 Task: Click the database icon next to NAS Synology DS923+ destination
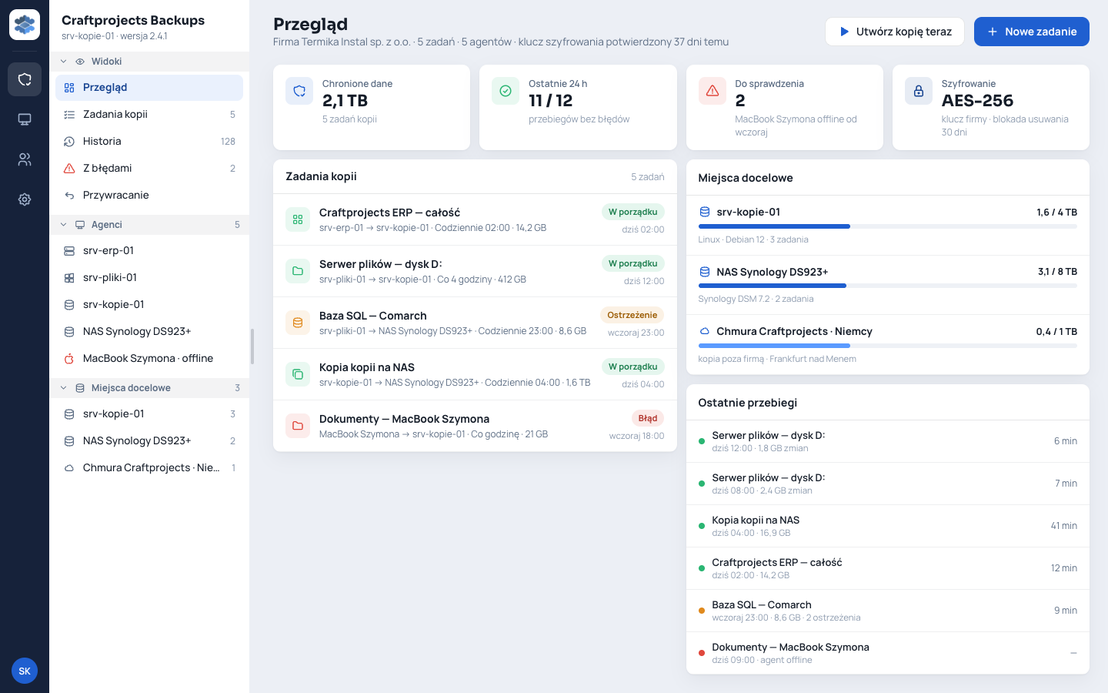coord(704,272)
